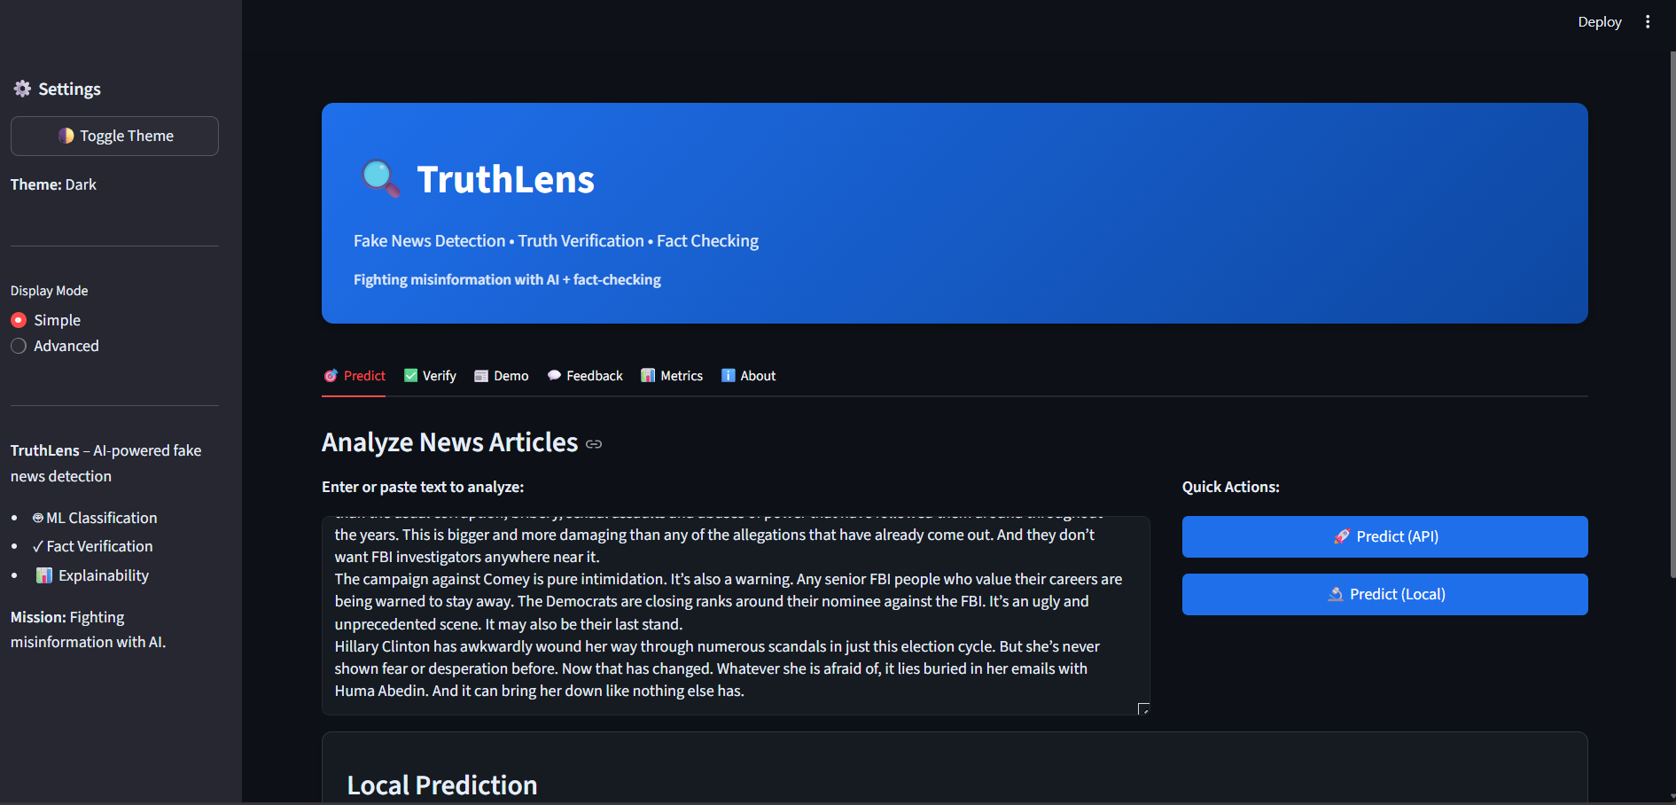Switch to the Verify tab

pos(430,375)
